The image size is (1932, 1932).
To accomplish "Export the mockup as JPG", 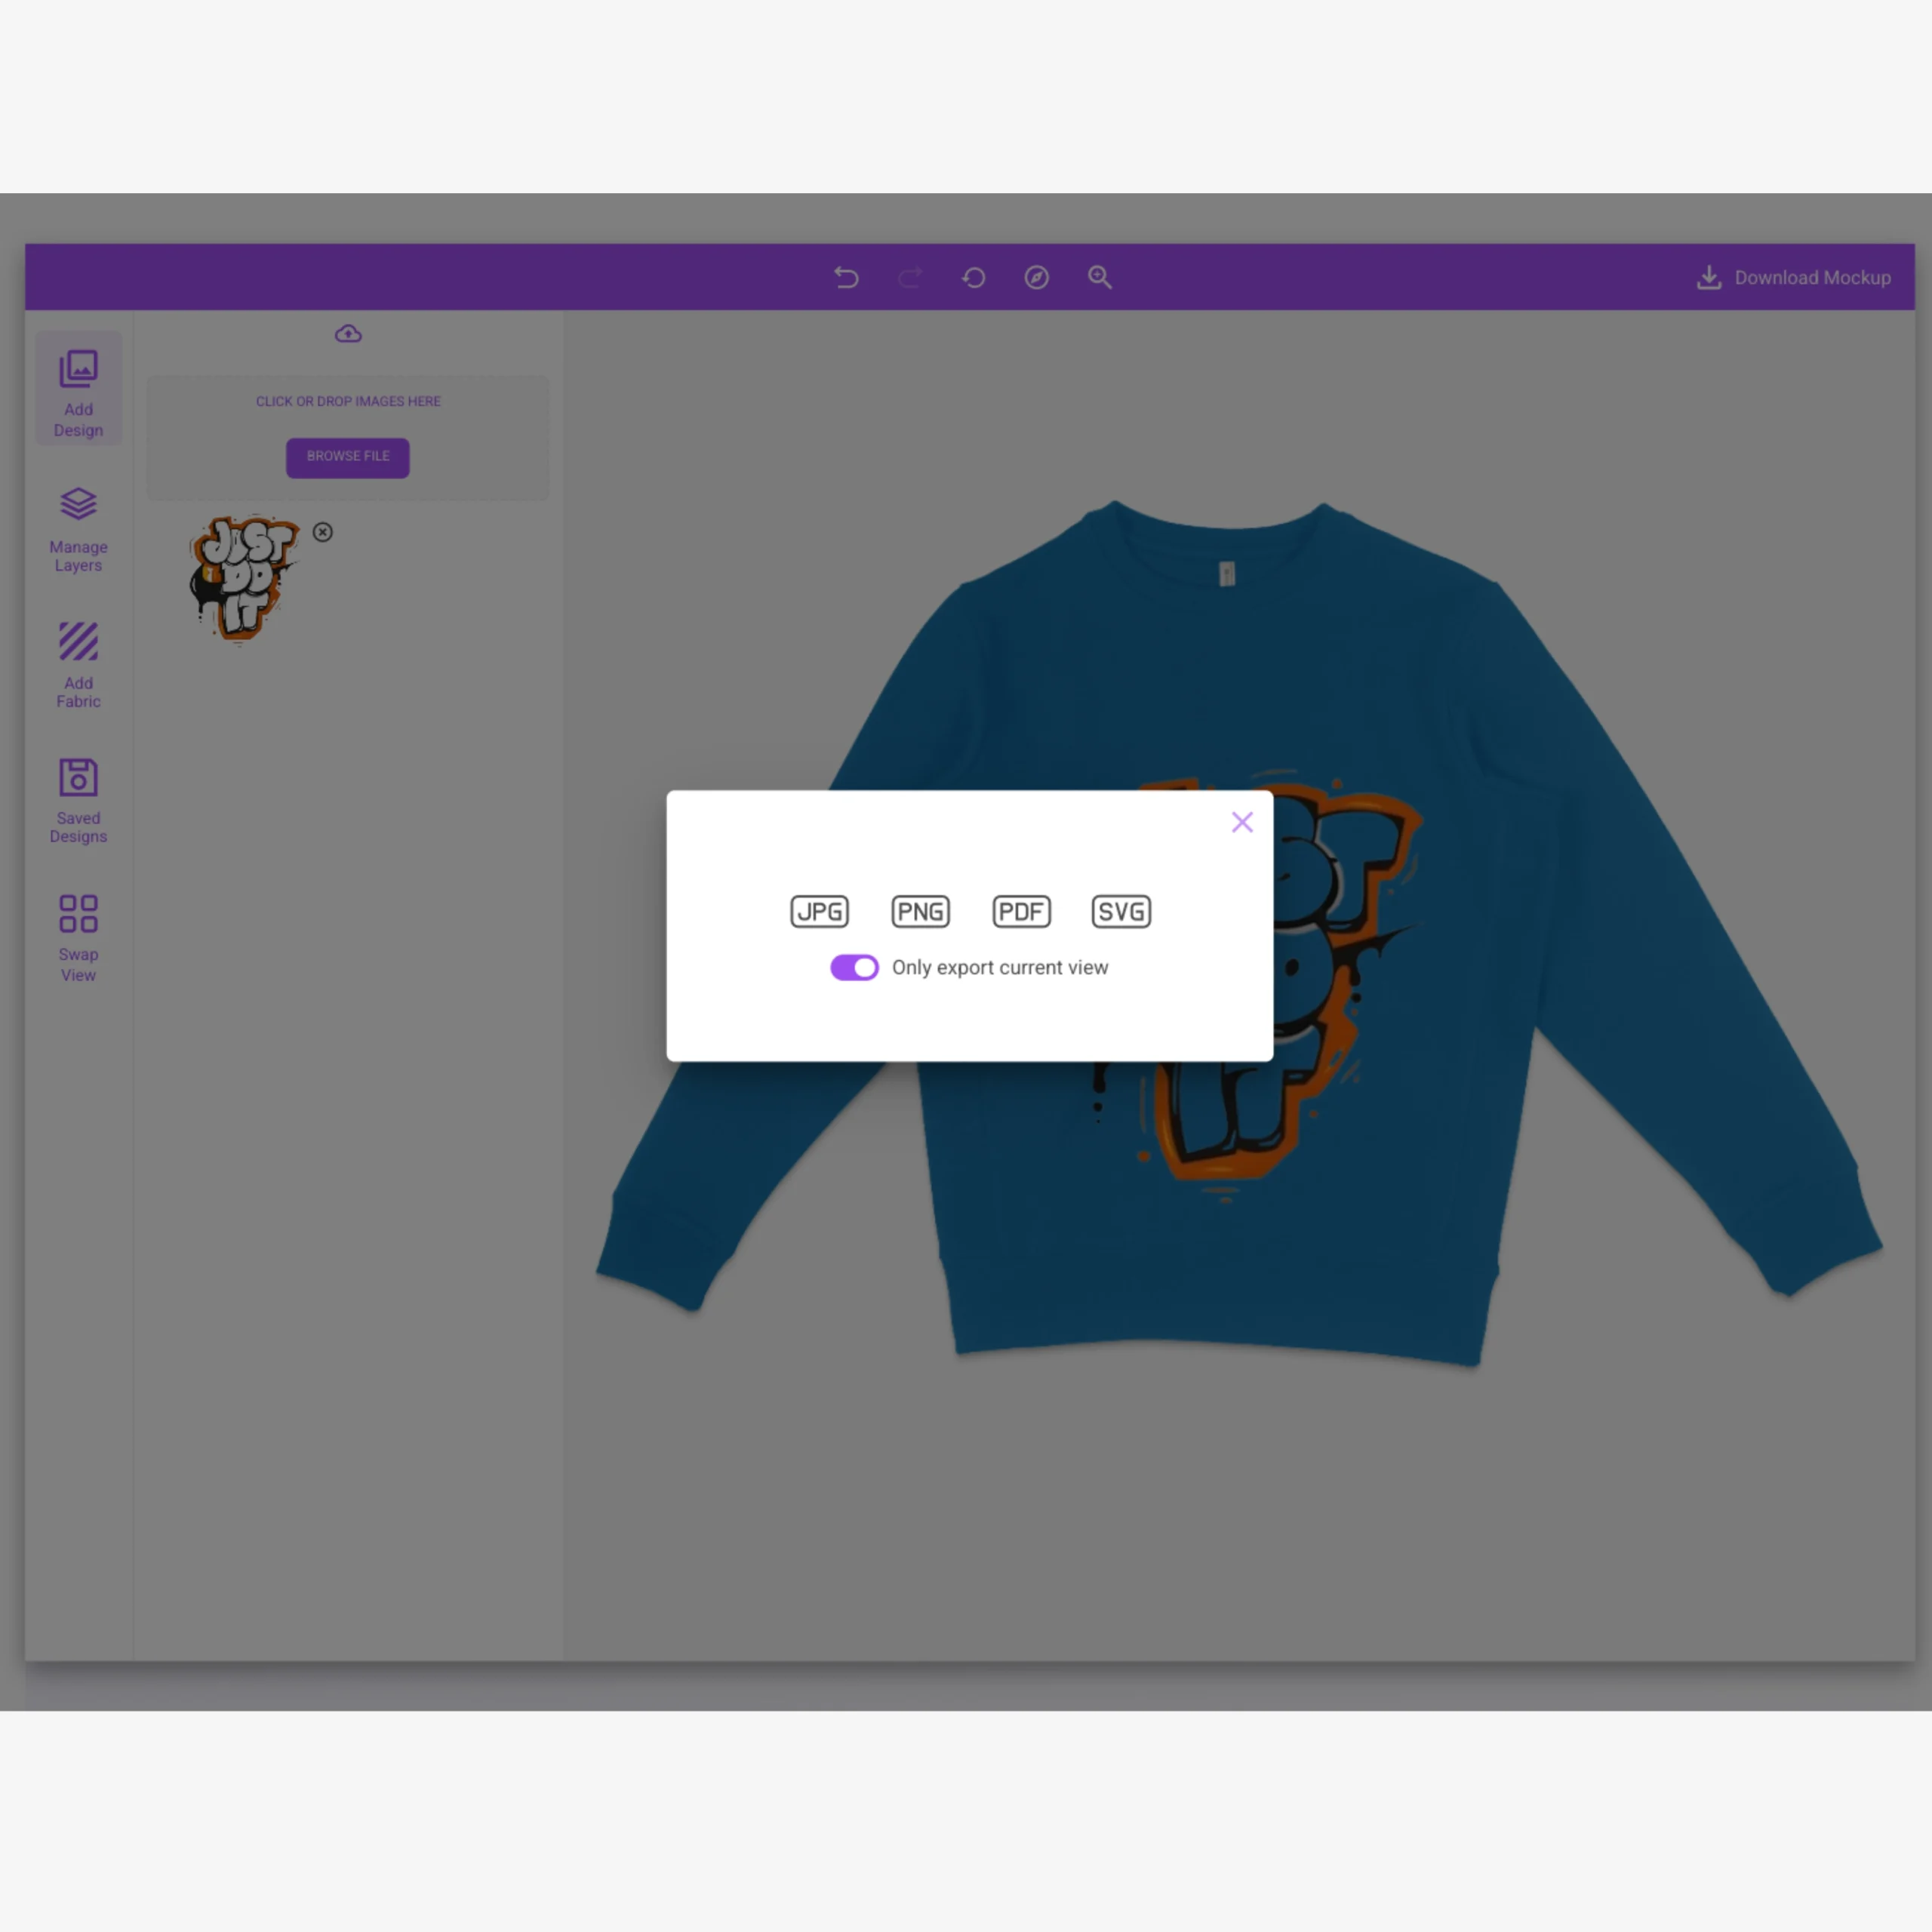I will coord(820,911).
